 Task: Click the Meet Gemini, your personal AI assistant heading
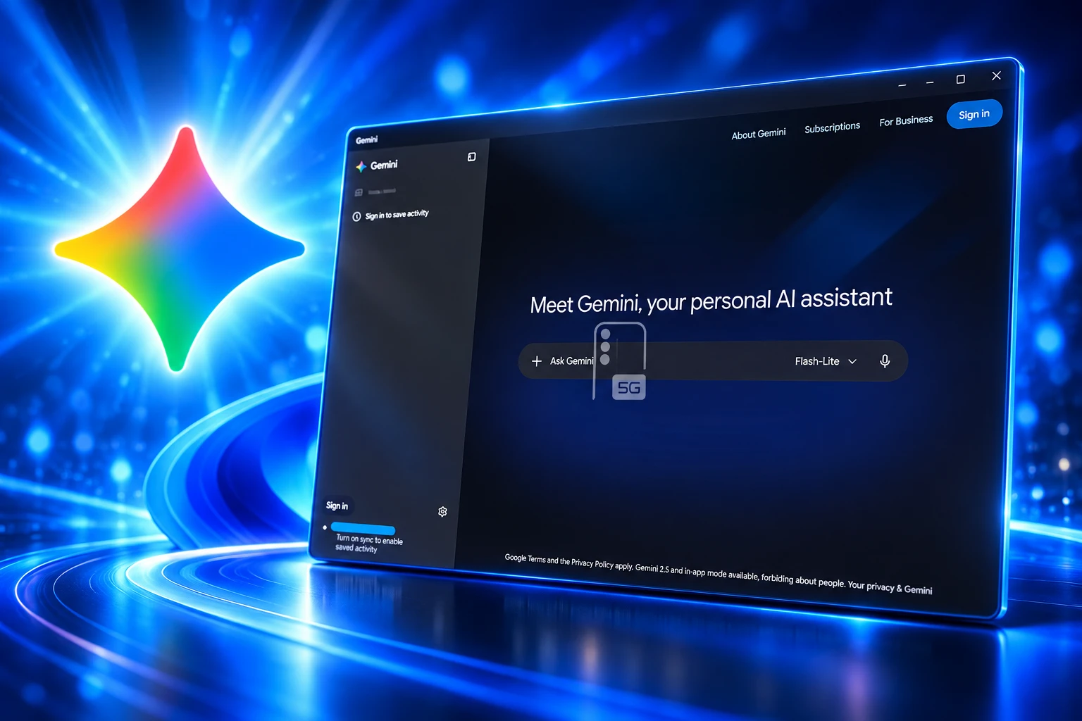click(711, 301)
